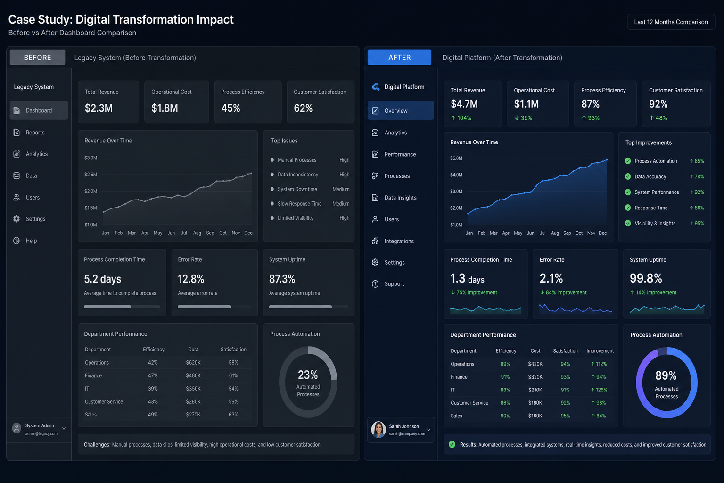Click the legacy Customer Service efficiency 43%
Screen dimensions: 724x483
click(153, 401)
